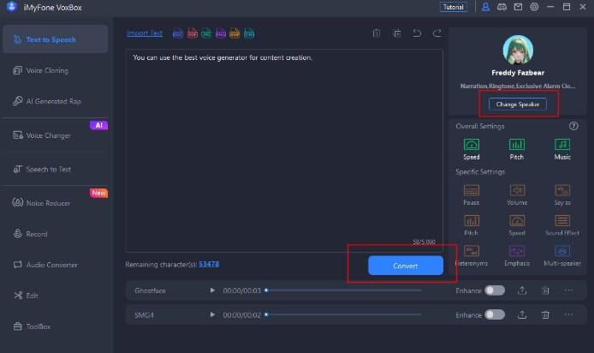Open the Heteronyms setting

[472, 255]
